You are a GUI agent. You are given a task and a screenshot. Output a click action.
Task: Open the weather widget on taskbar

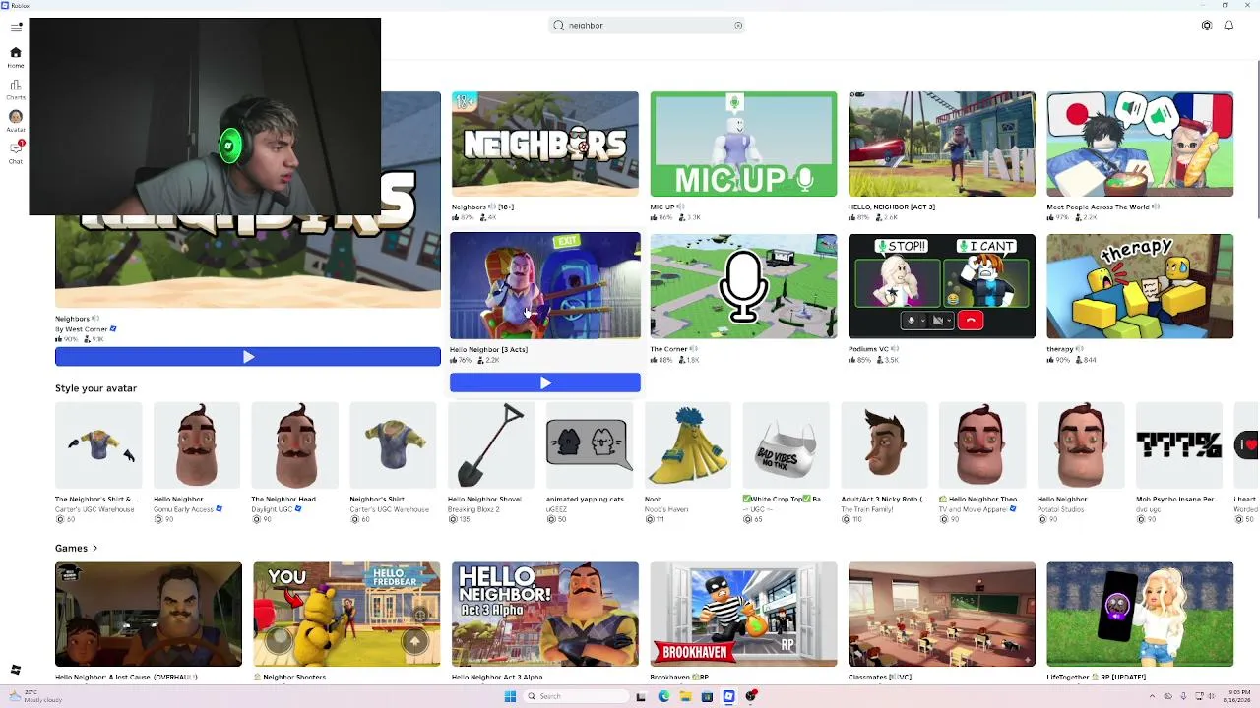point(35,696)
